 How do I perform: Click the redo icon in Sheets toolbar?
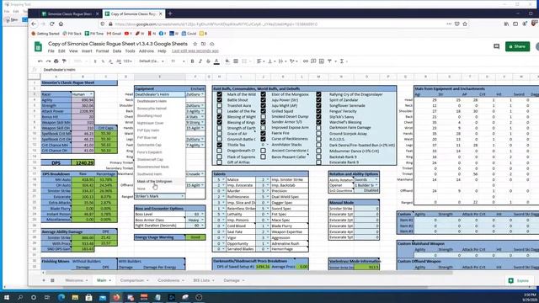48,61
